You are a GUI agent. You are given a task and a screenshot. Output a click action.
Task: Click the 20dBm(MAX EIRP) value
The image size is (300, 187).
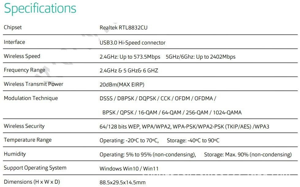point(122,84)
